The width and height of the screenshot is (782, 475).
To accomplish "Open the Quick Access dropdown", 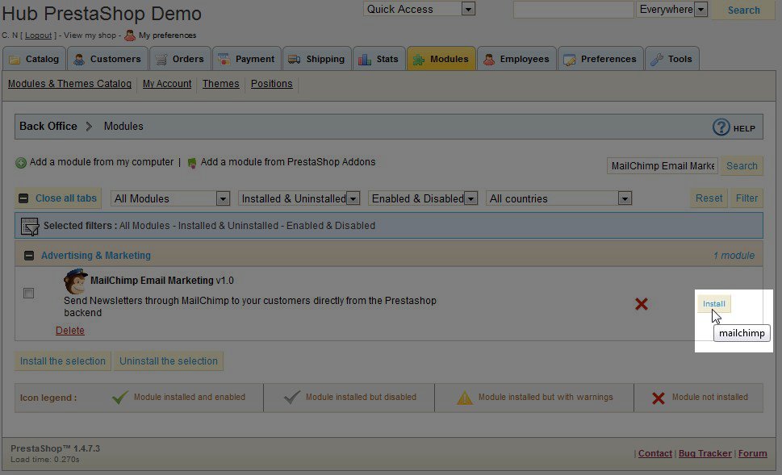I will [419, 9].
